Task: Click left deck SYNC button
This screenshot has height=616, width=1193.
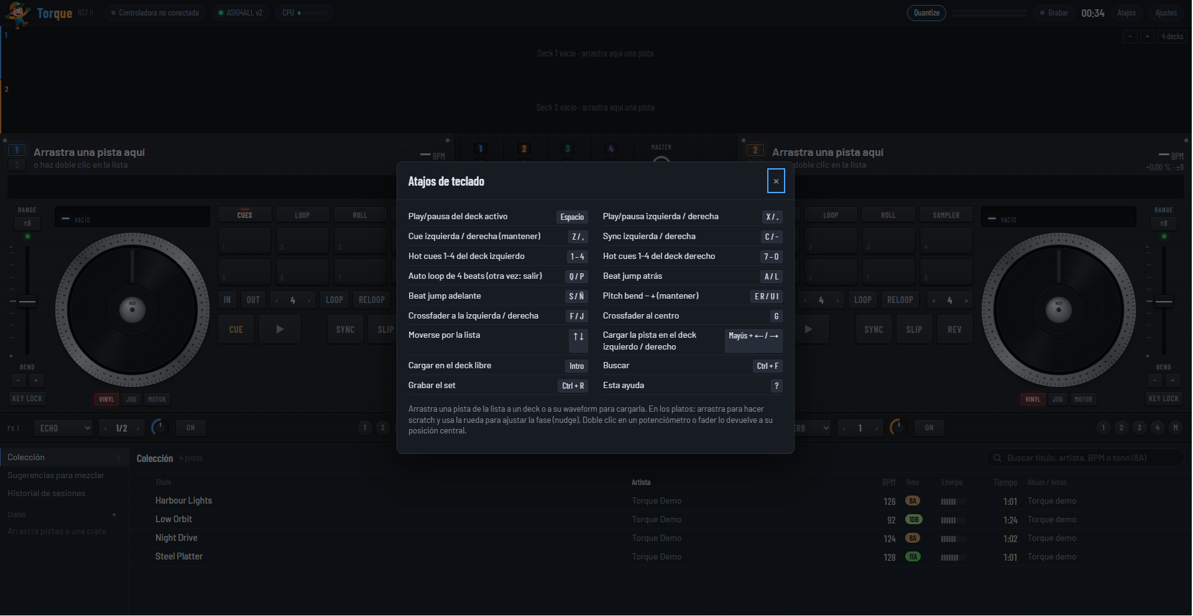Action: [345, 330]
